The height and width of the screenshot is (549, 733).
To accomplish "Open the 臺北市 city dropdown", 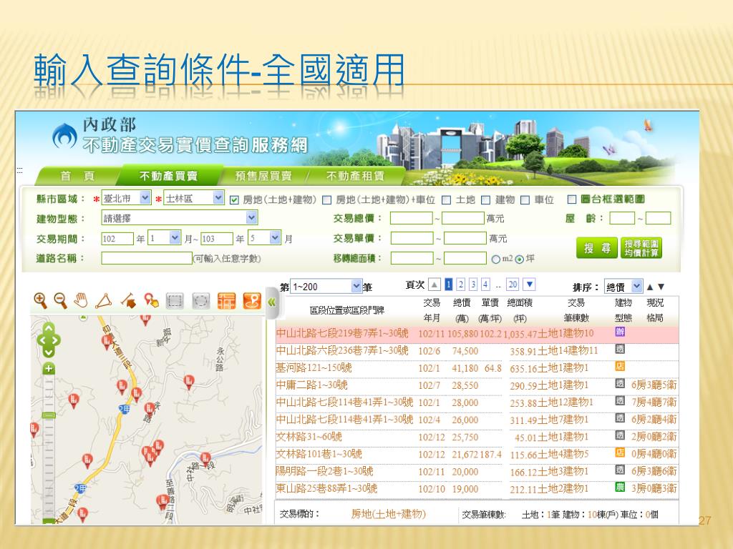I will pos(126,198).
